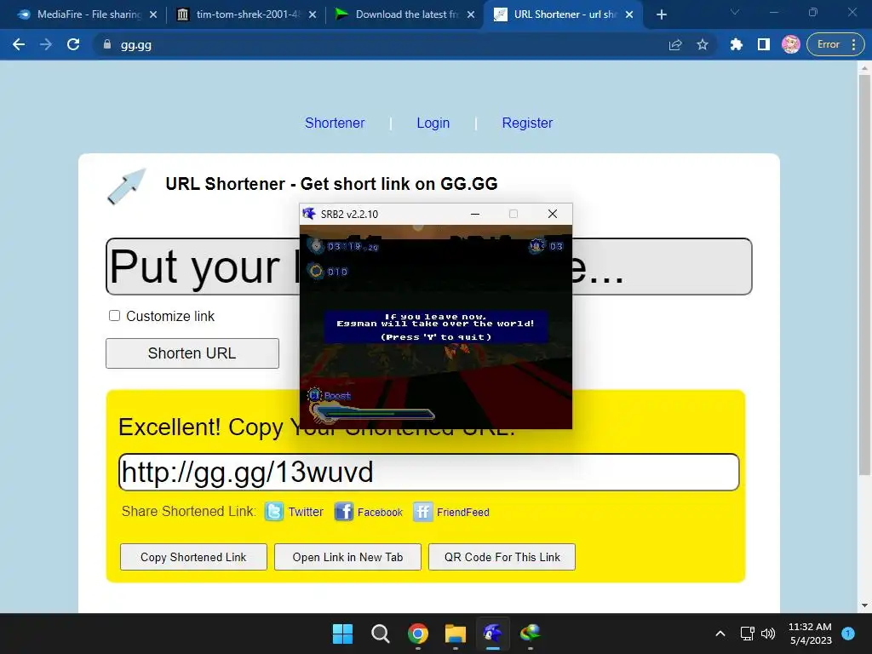This screenshot has height=654, width=872.
Task: Open the Extensions puzzle icon
Action: click(737, 44)
